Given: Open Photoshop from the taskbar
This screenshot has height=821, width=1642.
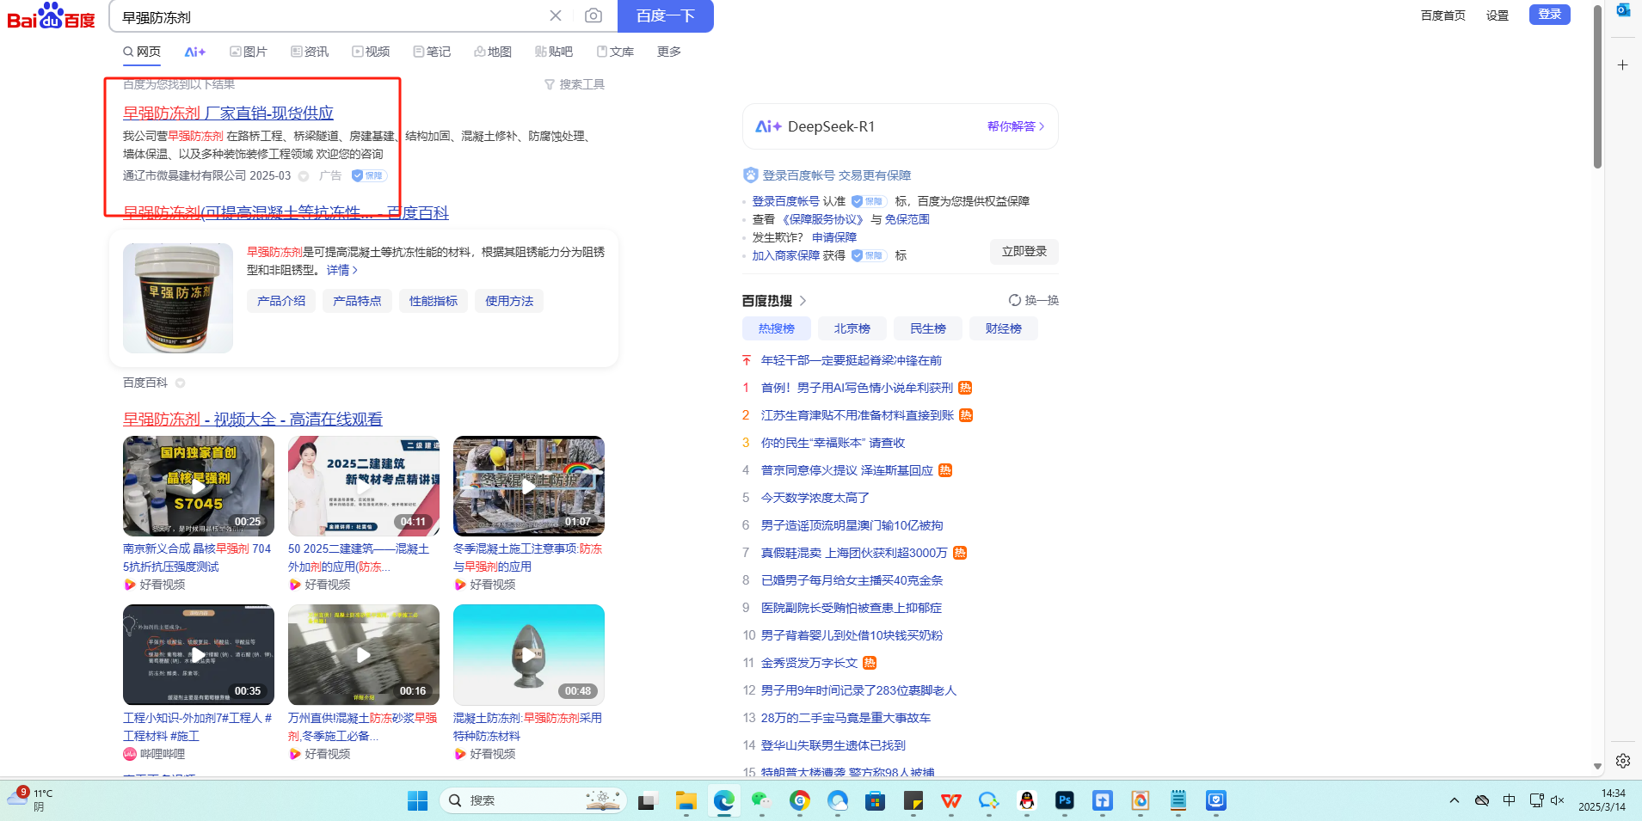Looking at the screenshot, I should click(x=1064, y=800).
